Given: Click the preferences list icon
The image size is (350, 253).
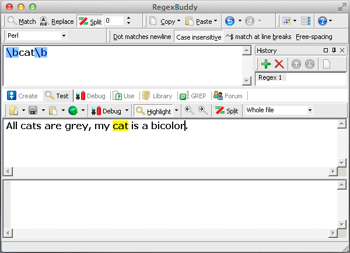Looking at the screenshot, I should 306,21.
